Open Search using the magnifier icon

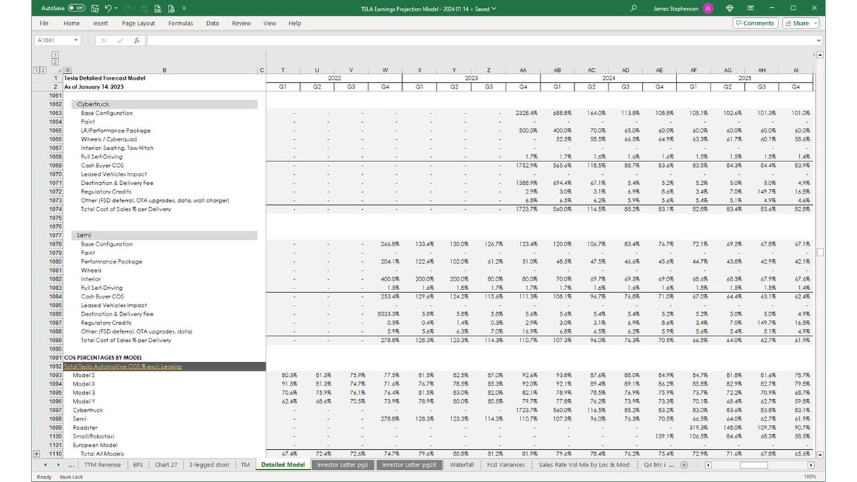click(x=632, y=8)
